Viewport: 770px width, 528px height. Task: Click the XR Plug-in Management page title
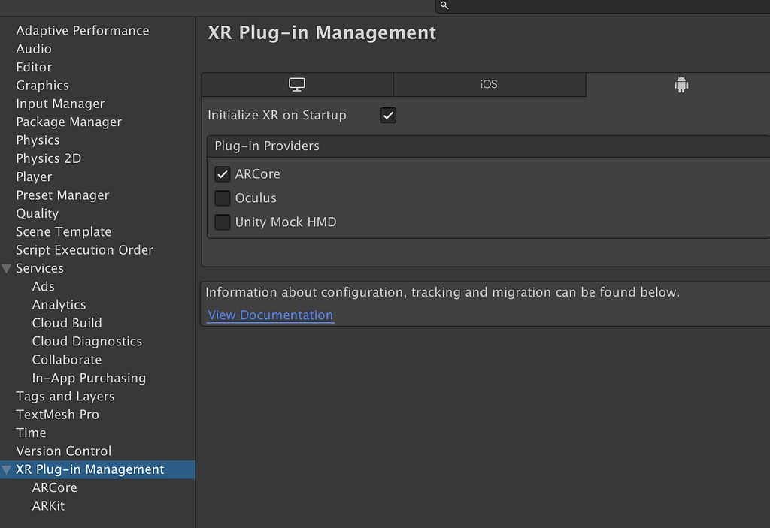(322, 33)
